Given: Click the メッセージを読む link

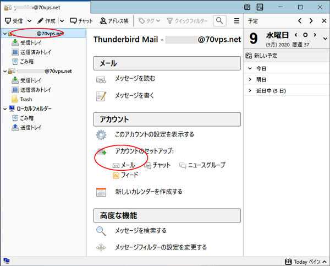Looking at the screenshot, I should tap(135, 79).
